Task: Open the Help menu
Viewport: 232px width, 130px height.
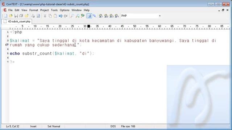Action: (87, 10)
